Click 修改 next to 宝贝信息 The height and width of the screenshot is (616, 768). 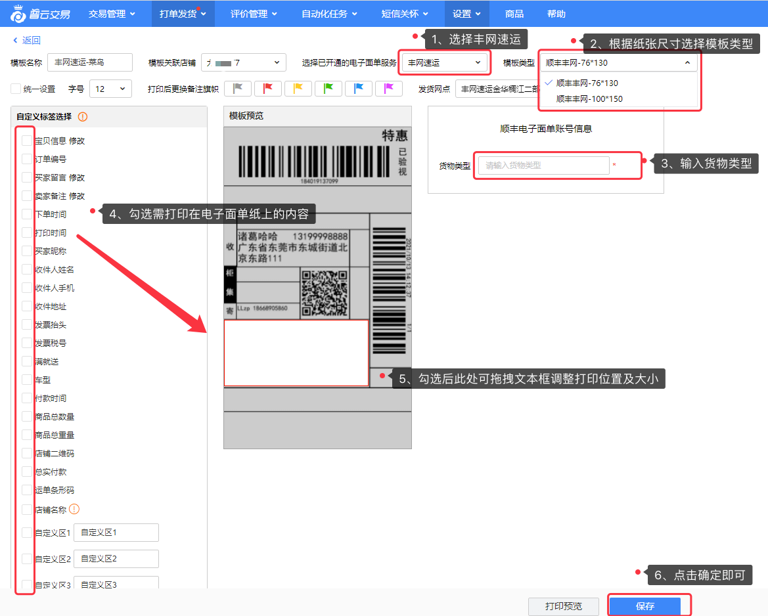pyautogui.click(x=77, y=141)
